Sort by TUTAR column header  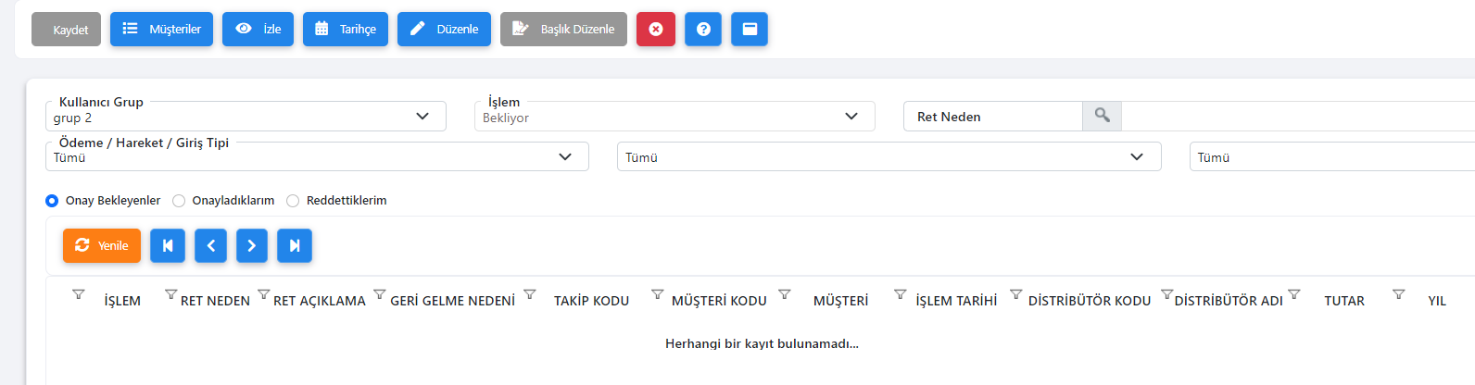point(1344,301)
